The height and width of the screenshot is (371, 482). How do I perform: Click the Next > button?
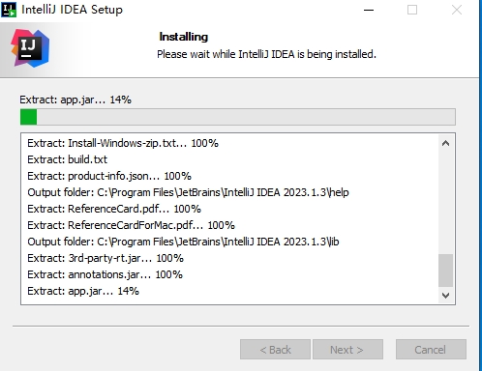click(x=347, y=350)
